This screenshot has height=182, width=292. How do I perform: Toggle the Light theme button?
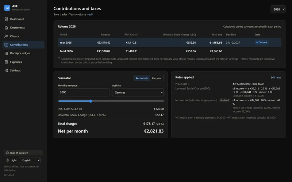coord(12,160)
